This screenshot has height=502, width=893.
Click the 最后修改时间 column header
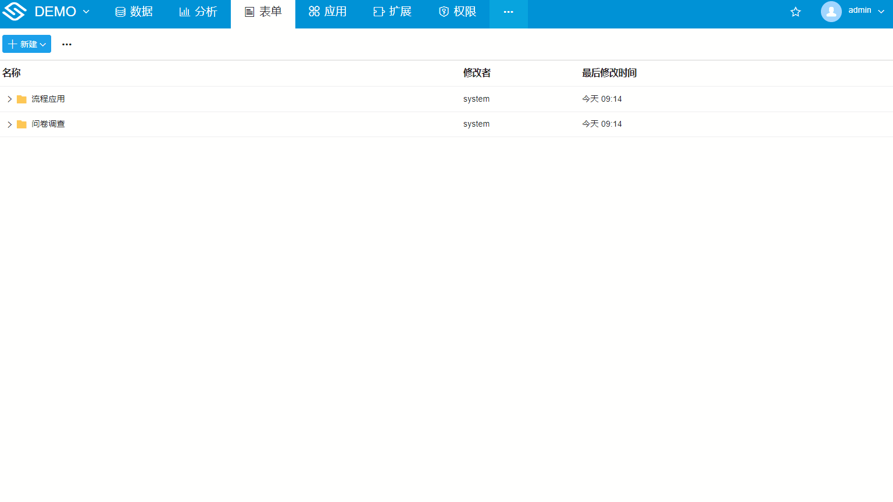pos(609,73)
